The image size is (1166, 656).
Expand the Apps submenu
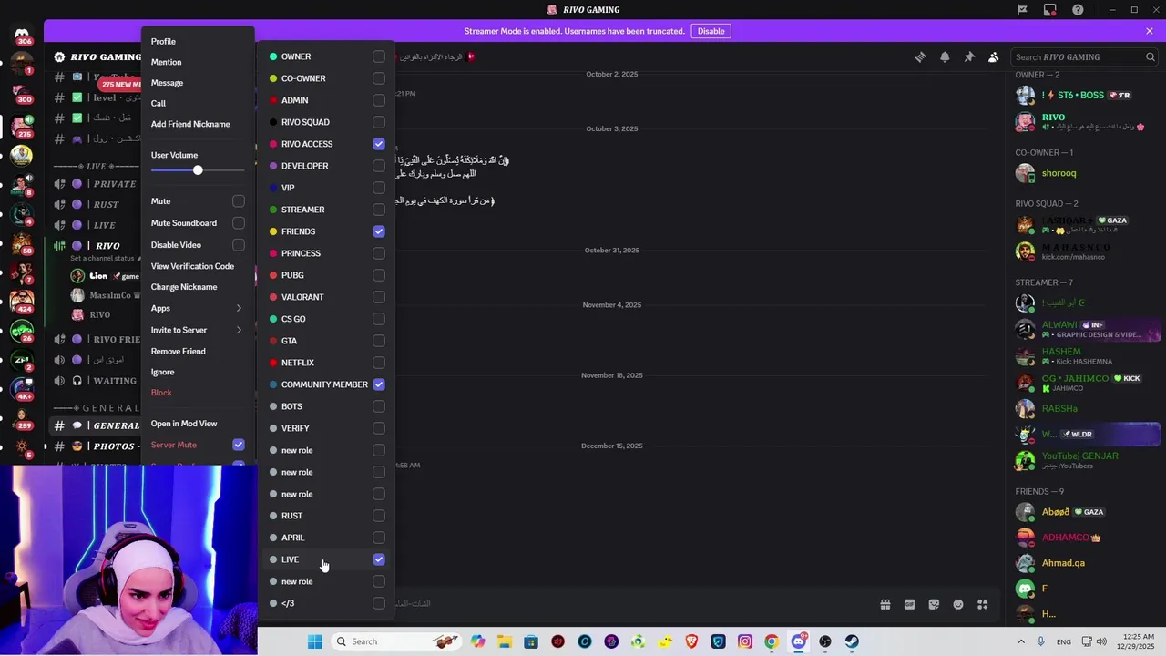[x=198, y=309]
